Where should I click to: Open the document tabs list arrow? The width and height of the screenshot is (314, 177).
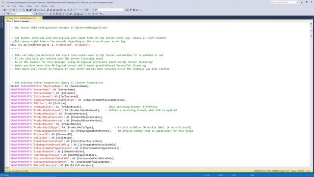pos(312,18)
